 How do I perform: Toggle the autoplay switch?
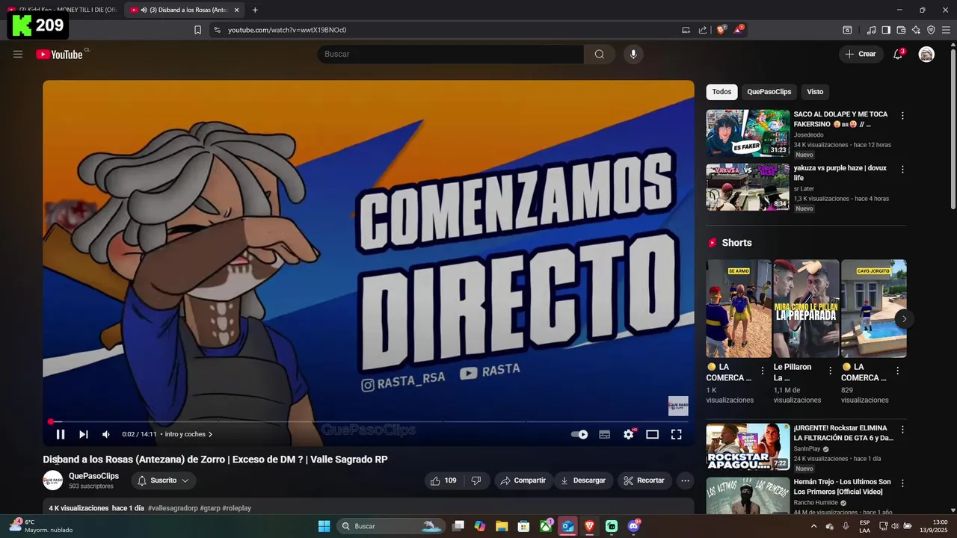point(579,434)
